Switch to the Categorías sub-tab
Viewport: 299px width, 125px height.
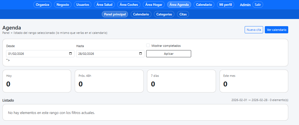point(164,14)
